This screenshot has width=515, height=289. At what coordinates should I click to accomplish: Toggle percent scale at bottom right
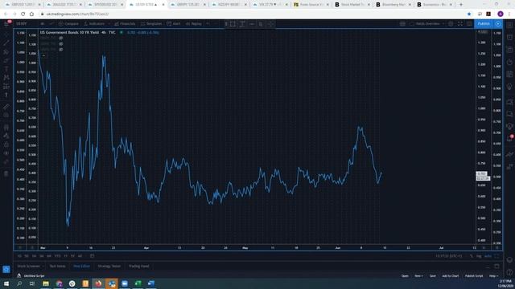click(472, 256)
